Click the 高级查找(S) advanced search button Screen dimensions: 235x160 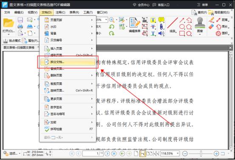coord(219,12)
